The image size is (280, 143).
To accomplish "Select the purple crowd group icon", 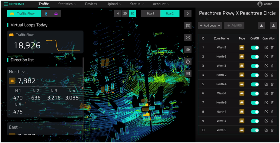I will [56, 14].
